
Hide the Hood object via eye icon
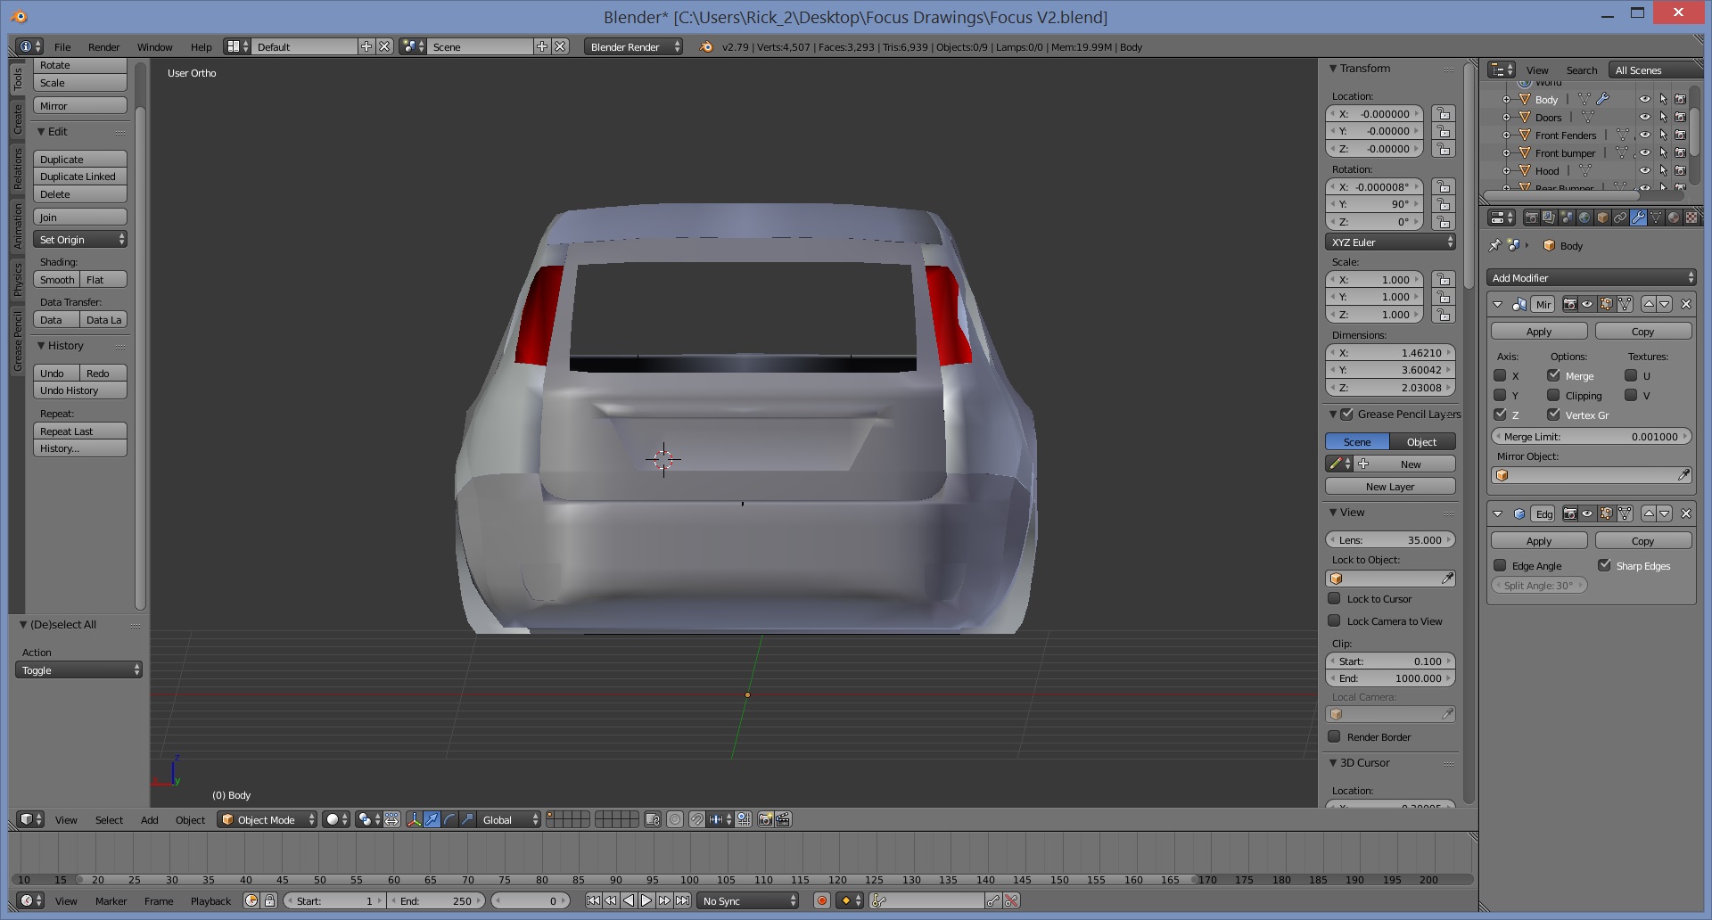click(x=1645, y=170)
